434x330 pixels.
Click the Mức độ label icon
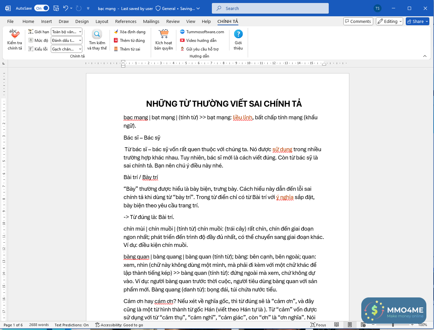[31, 41]
